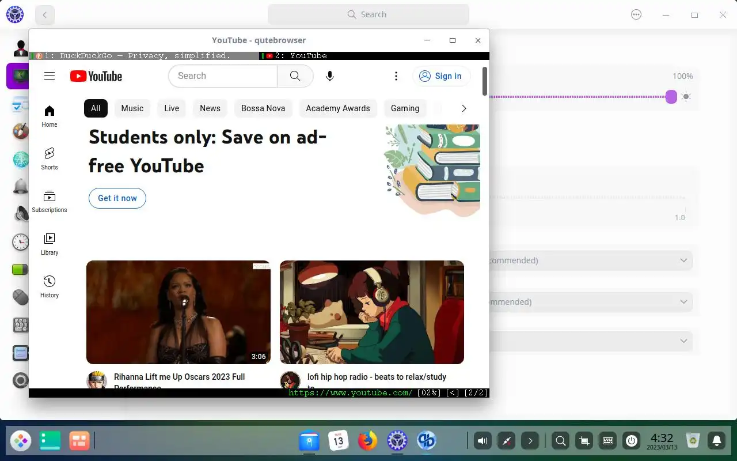Click the power button in the dock tray
Screen dimensions: 737x461
pos(632,441)
